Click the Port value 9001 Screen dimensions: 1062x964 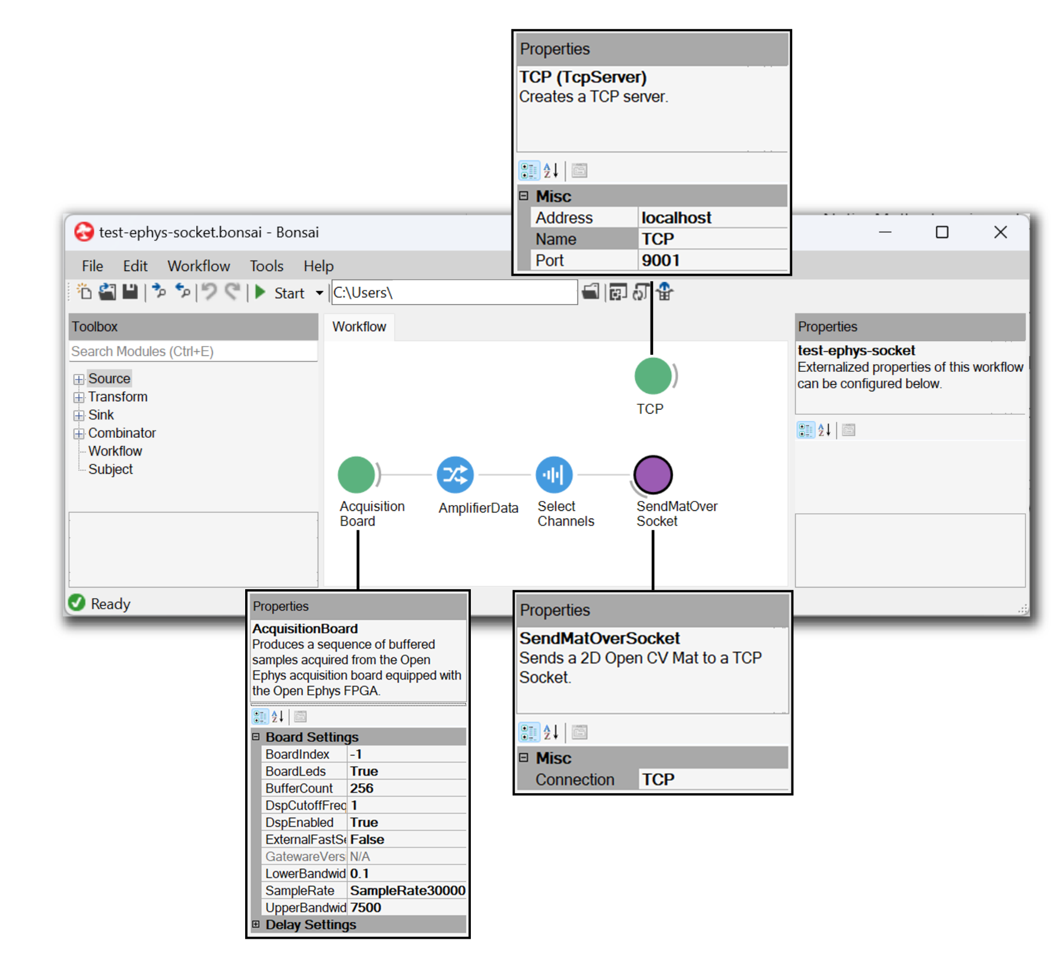click(x=713, y=260)
